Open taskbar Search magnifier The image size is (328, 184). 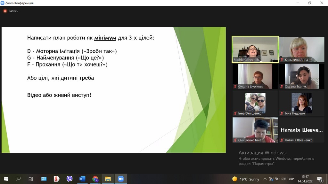coord(18,179)
